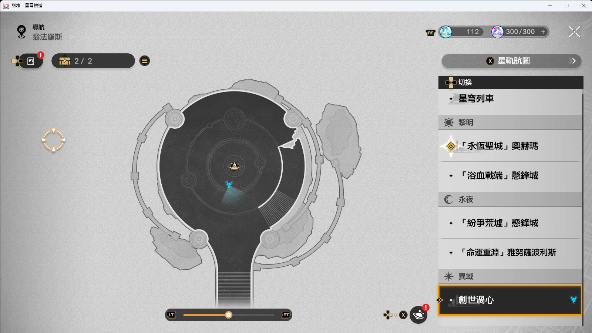Click the blue current-location marker in 創世渦心
The image size is (592, 333).
(x=573, y=300)
